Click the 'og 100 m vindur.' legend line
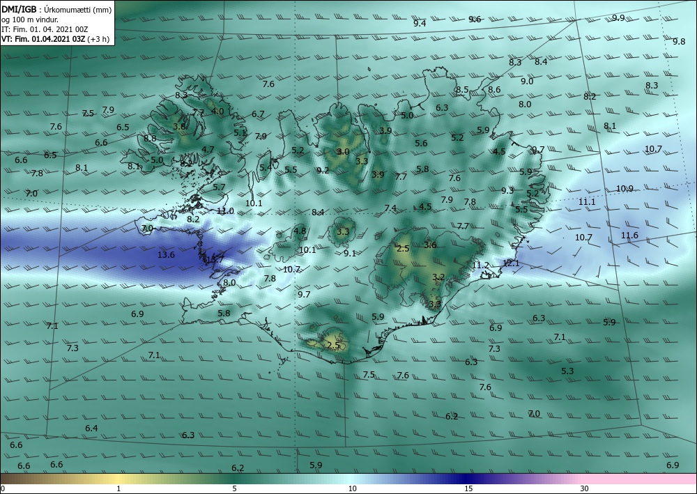This screenshot has width=697, height=494. [30, 20]
